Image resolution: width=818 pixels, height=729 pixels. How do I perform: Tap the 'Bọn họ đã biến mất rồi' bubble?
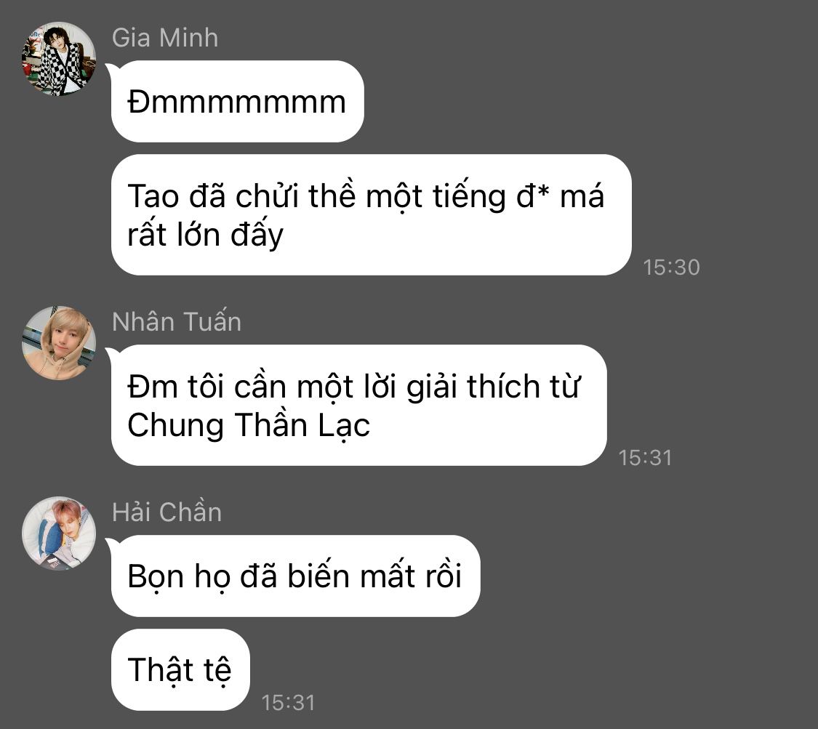point(295,576)
